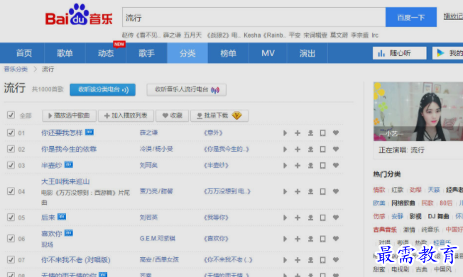Open the MV nav tab
This screenshot has width=463, height=277.
click(268, 53)
